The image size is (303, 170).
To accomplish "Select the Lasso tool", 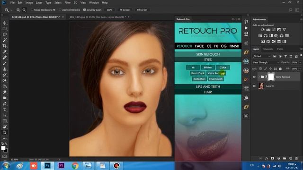I will 5,34.
